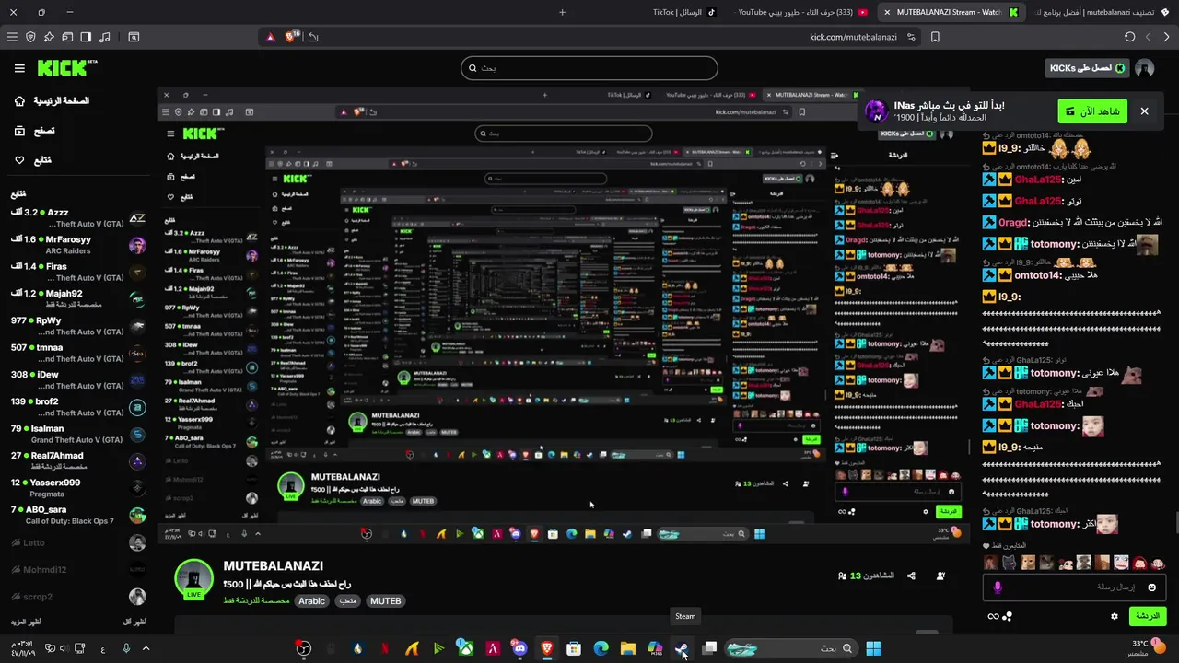Toggle the browser sidebar panel

tap(86, 37)
